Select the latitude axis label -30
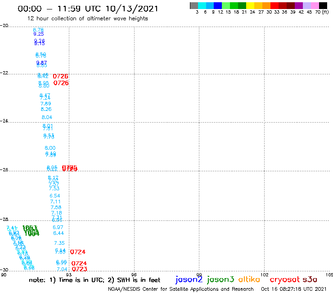Viewport: 333px width, 293px height. coord(4,270)
